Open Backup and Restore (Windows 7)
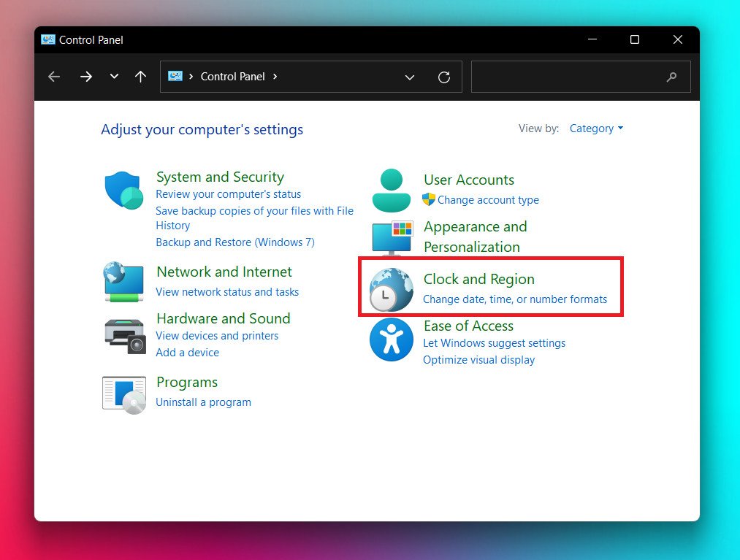The height and width of the screenshot is (560, 740). (235, 242)
